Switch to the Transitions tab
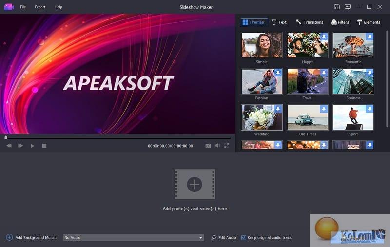Viewport: 390px width, 247px height. pos(310,22)
